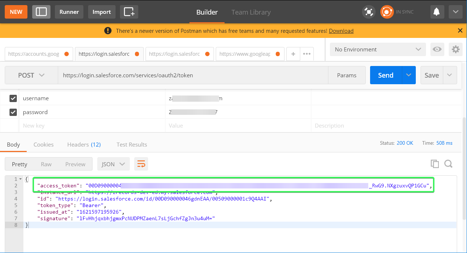The image size is (467, 253).
Task: Click the Download link in banner
Action: pyautogui.click(x=341, y=31)
